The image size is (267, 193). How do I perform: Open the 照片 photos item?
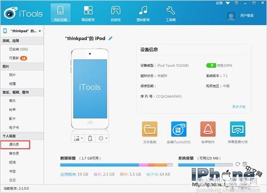[12, 75]
